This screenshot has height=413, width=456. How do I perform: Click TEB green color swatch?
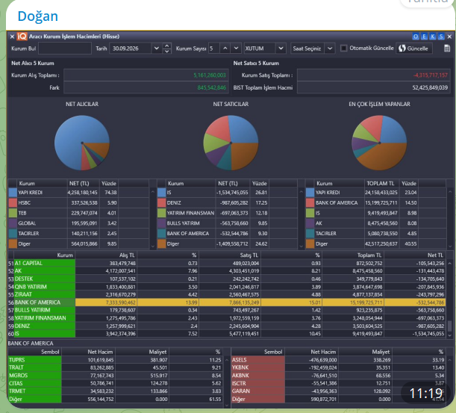[x=13, y=213]
